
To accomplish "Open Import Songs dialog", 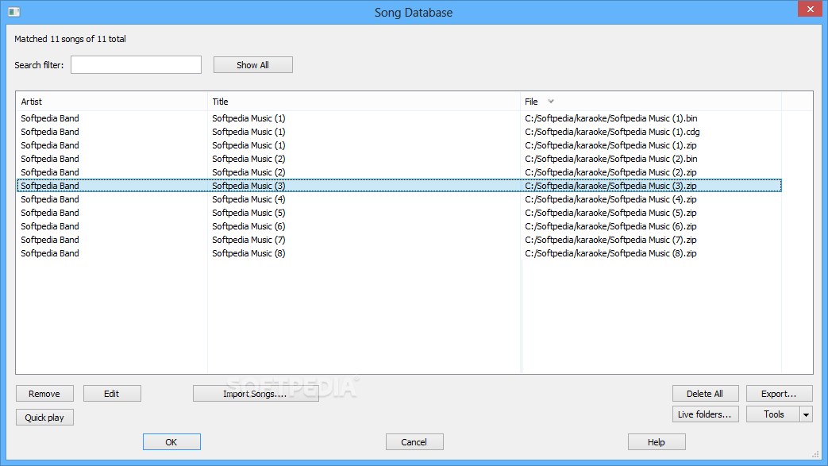I will pyautogui.click(x=256, y=394).
